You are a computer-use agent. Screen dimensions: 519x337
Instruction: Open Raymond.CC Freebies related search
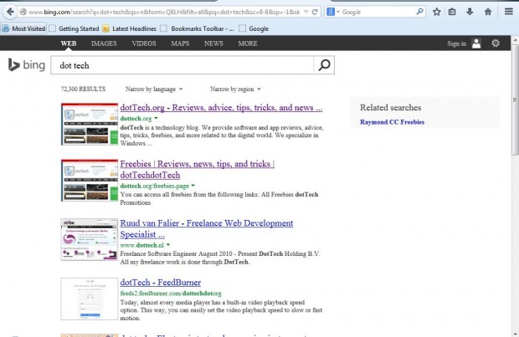pos(393,122)
